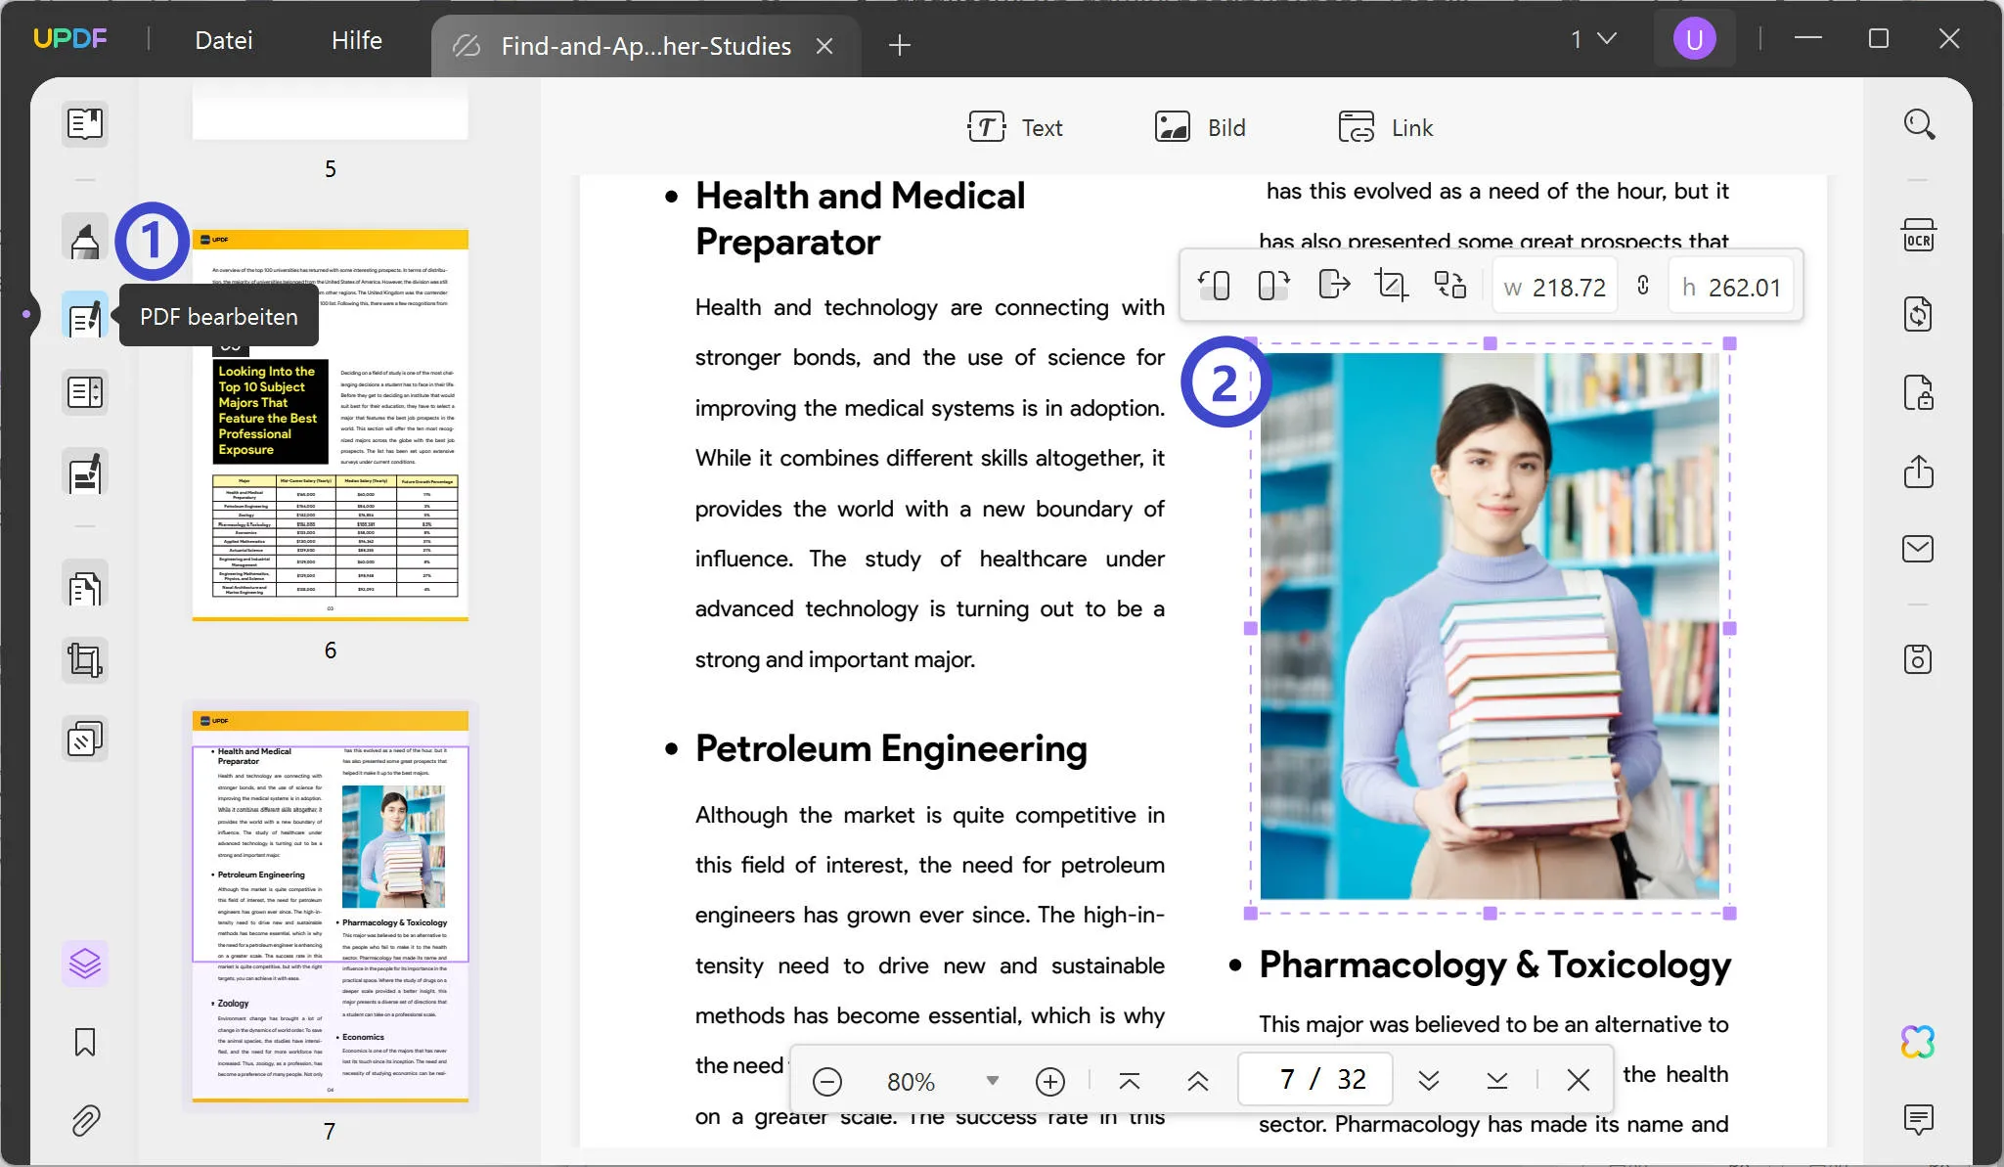The height and width of the screenshot is (1167, 2004).
Task: Rotate the selected image right
Action: tap(1272, 286)
